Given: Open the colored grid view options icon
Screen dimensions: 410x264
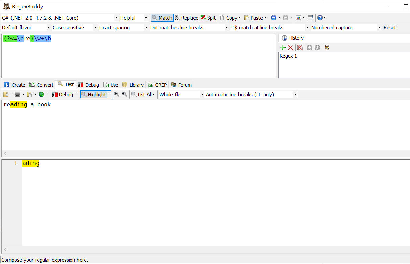Looking at the screenshot, I should pos(298,18).
